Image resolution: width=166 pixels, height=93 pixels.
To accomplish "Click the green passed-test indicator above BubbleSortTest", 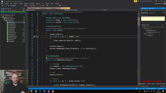I will 46,58.
